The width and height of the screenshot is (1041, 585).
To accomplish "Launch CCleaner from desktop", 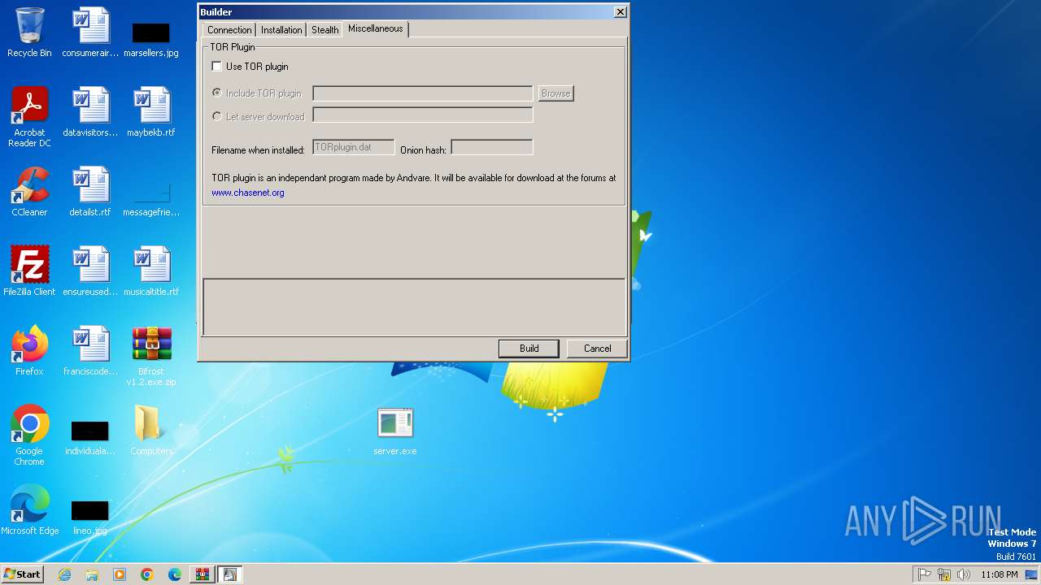I will [x=29, y=192].
